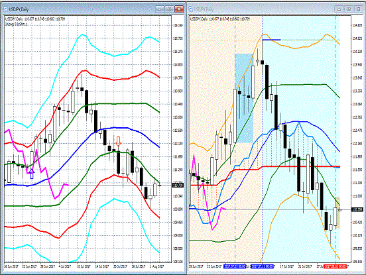Viewport: 366px width, 275px height.
Task: Click the chart icon in the right window title bar
Action: 190,9
